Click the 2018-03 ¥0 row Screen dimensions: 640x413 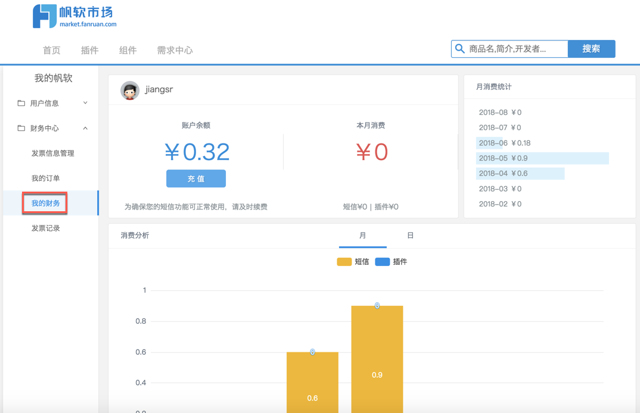point(500,189)
